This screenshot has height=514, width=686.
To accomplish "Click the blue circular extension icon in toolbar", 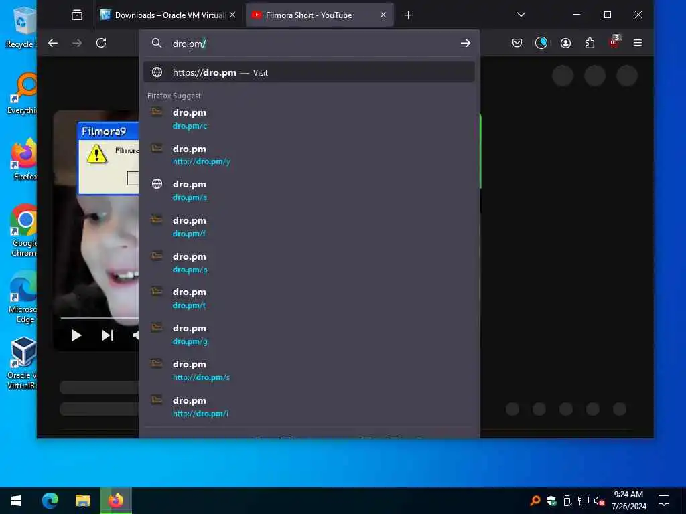I will [541, 43].
